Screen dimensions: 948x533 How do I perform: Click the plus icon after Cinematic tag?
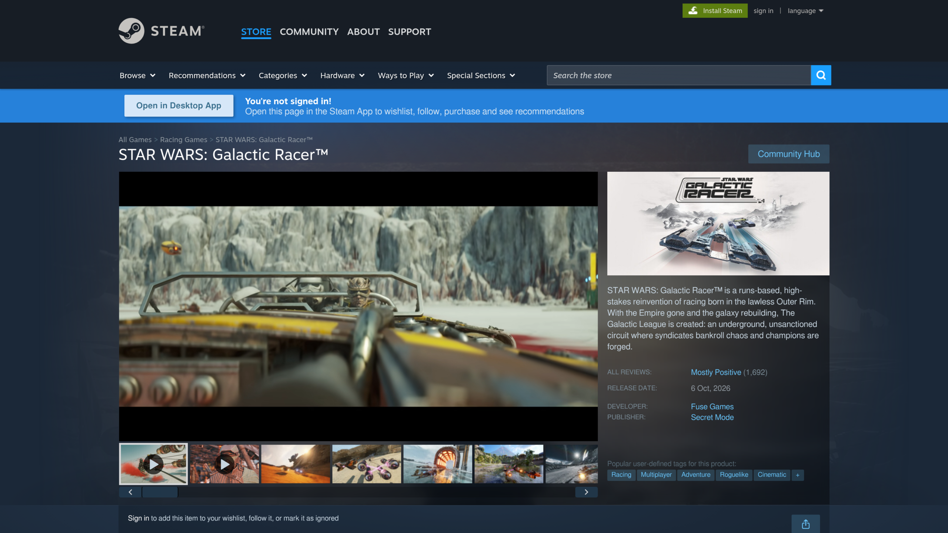click(x=798, y=475)
